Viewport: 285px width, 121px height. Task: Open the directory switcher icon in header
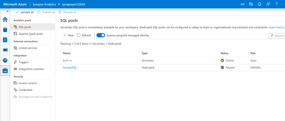[x=251, y=4]
